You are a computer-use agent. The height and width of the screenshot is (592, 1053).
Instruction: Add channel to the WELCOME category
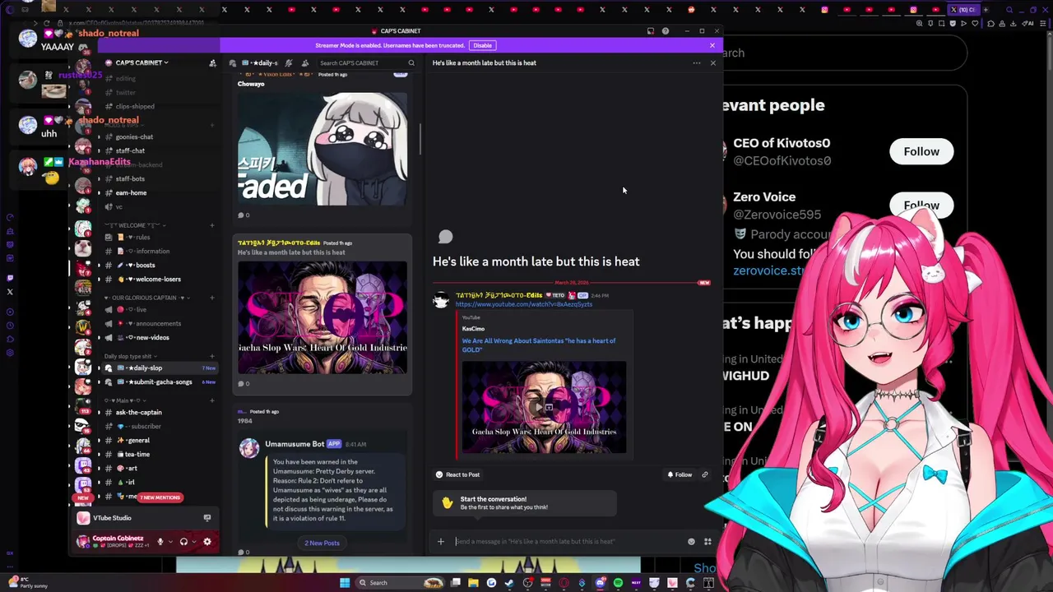tap(211, 224)
